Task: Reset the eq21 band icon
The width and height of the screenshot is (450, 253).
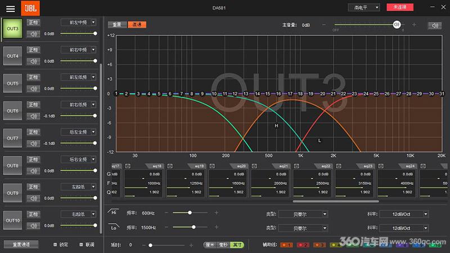Action: (x=254, y=166)
